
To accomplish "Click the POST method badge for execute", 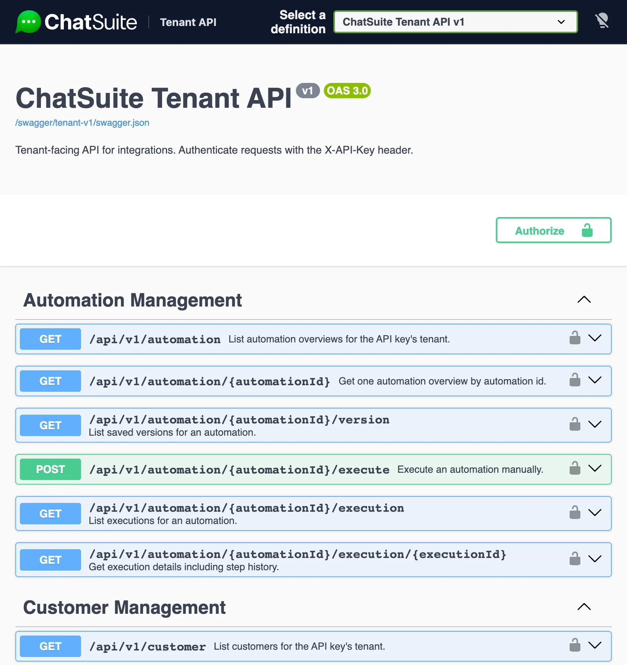I will click(x=50, y=469).
